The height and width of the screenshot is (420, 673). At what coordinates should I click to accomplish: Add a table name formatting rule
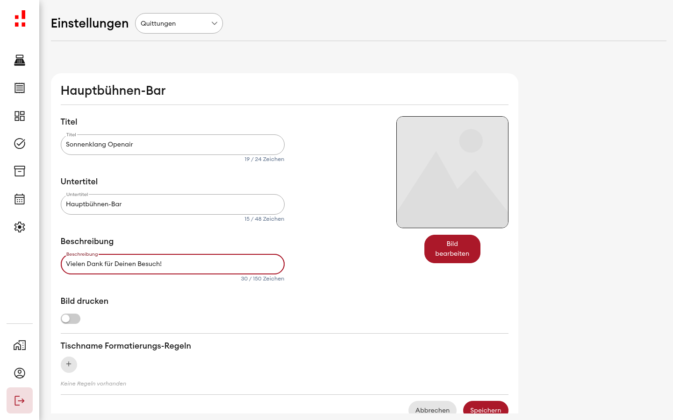point(69,364)
